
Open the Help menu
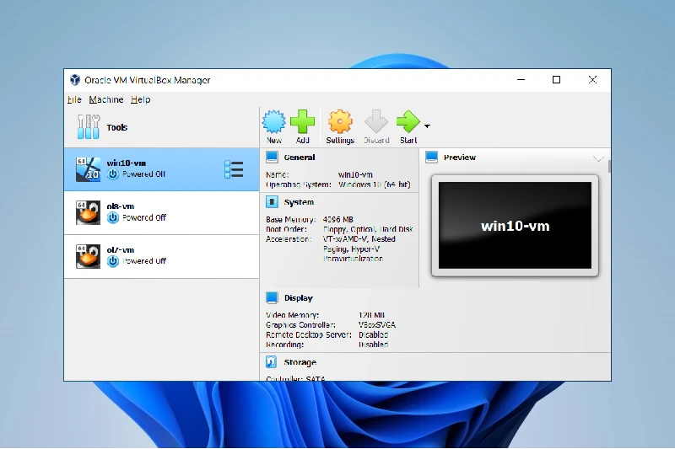141,99
